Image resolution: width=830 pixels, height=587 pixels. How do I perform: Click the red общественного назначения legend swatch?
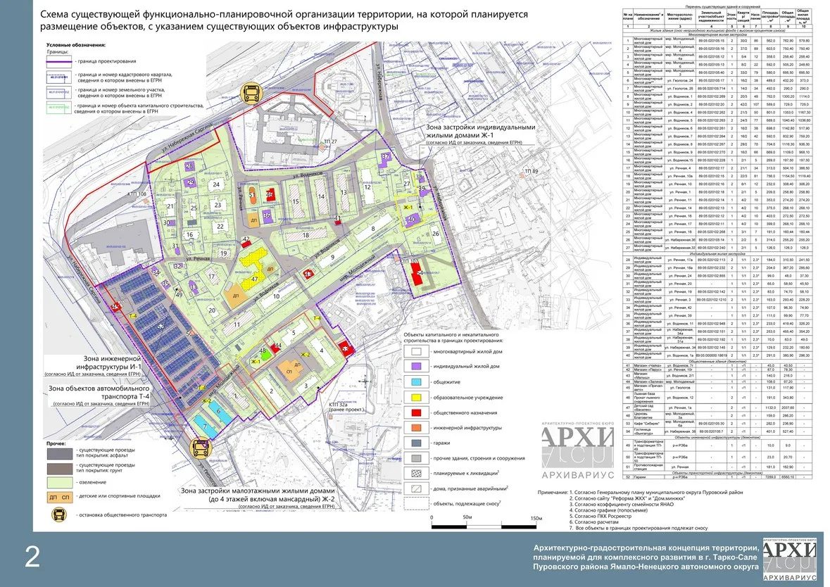(417, 412)
